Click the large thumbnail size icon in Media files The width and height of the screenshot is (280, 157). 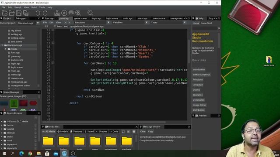134,132
